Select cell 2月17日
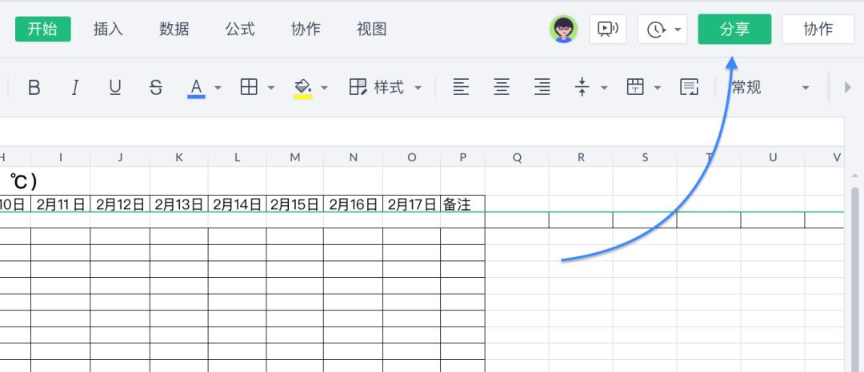 pyautogui.click(x=412, y=204)
